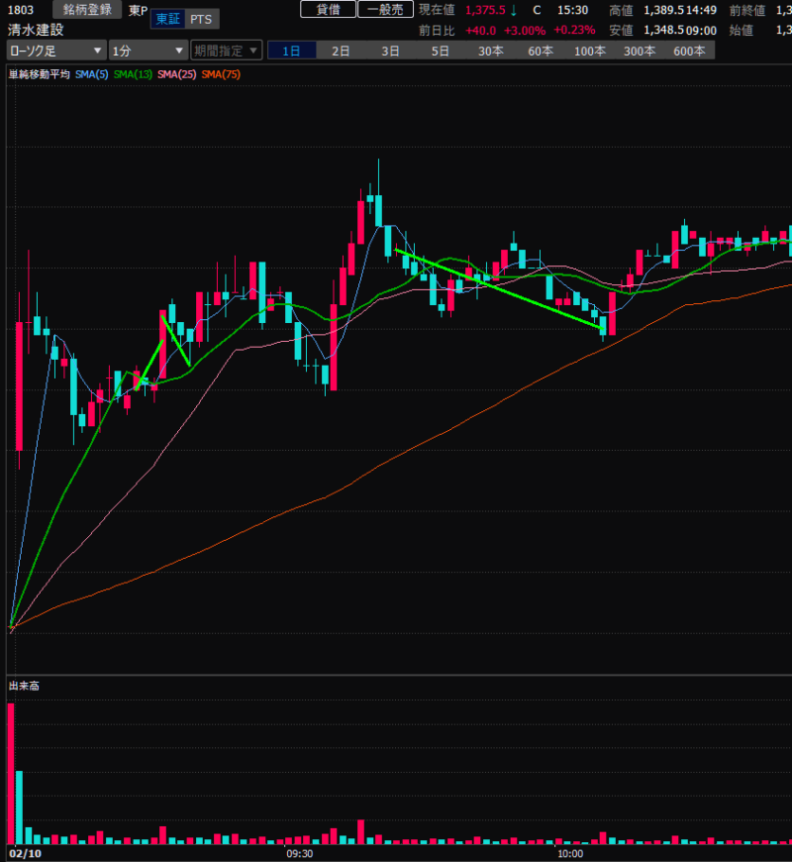Select the 5日 period tab
Screen dimensions: 792x862
(x=440, y=51)
